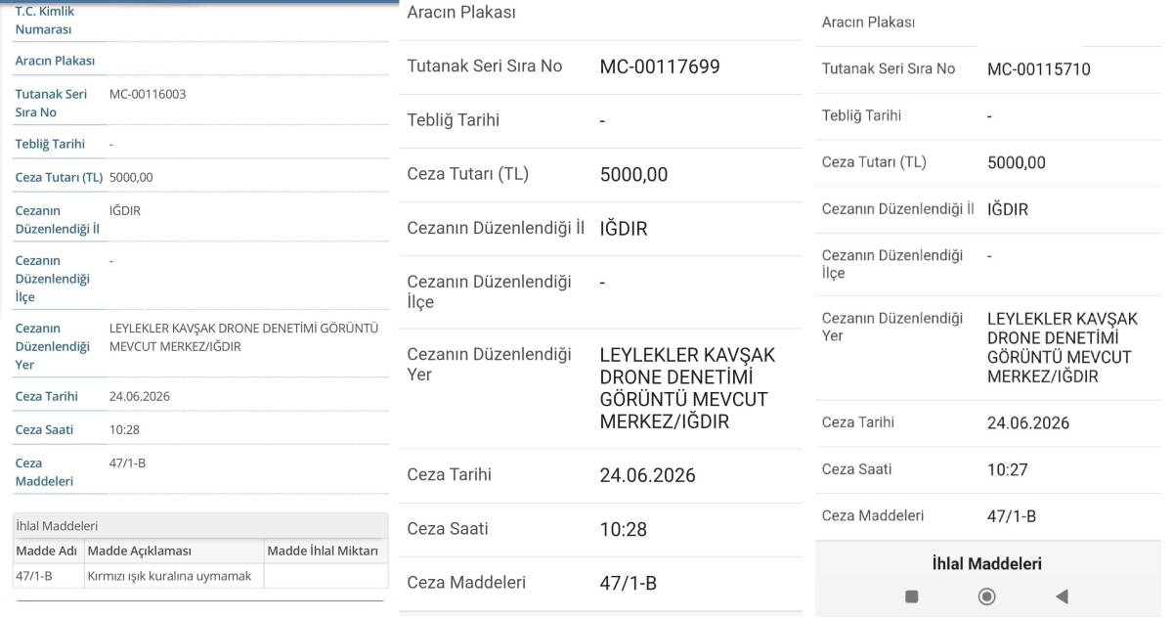Click Tutanak Seri Sıra No label in middle panel

tap(485, 66)
